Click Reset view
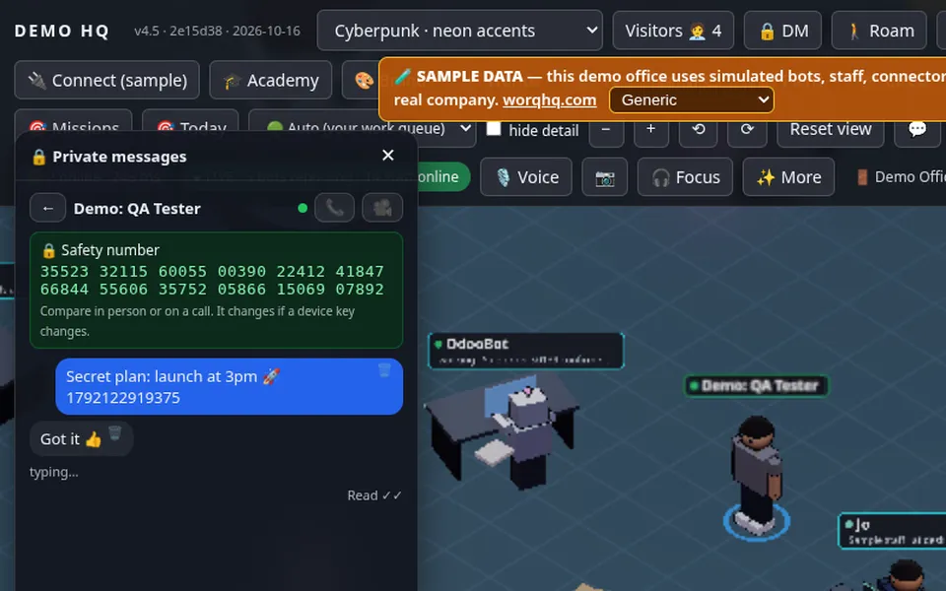The image size is (946, 591). point(830,129)
